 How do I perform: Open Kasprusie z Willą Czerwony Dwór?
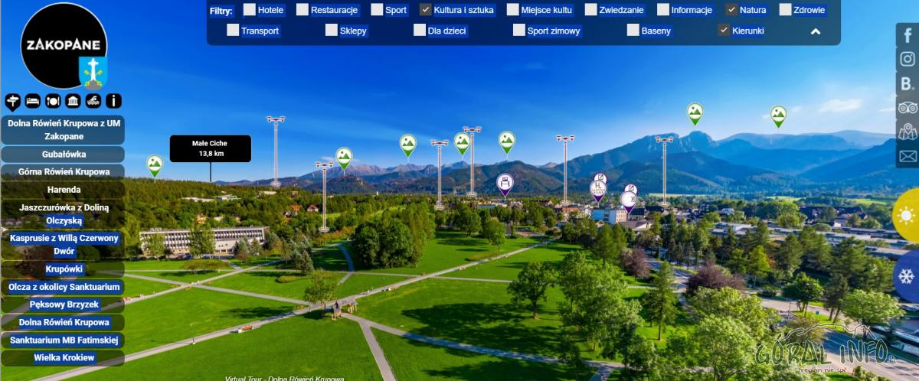point(63,245)
